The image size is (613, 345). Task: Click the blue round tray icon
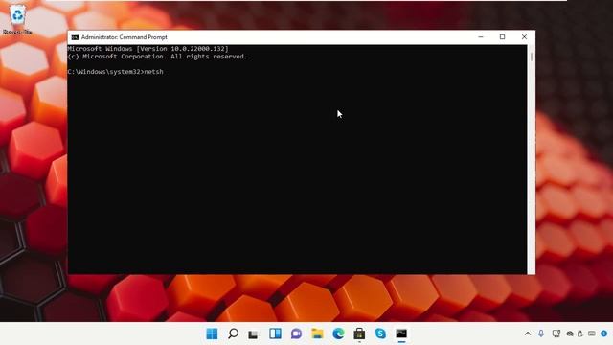pyautogui.click(x=604, y=333)
